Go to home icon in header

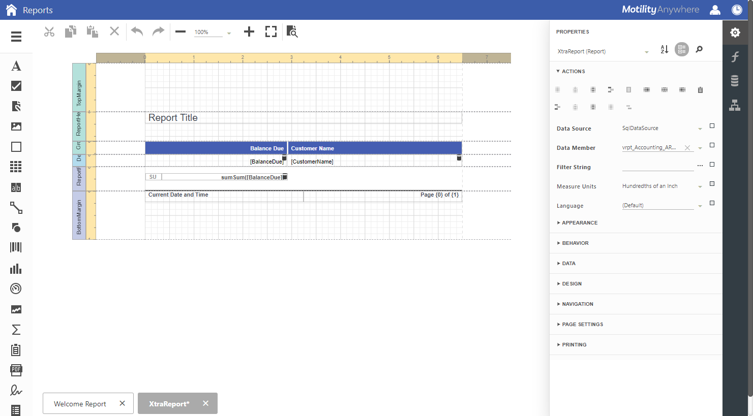(x=11, y=10)
